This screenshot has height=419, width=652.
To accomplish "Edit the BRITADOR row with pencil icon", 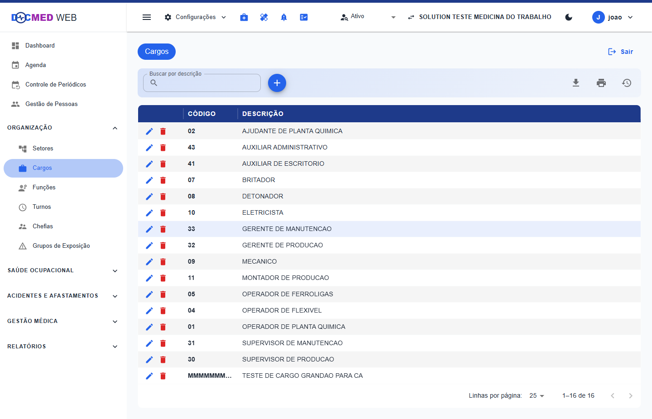I will (x=149, y=180).
